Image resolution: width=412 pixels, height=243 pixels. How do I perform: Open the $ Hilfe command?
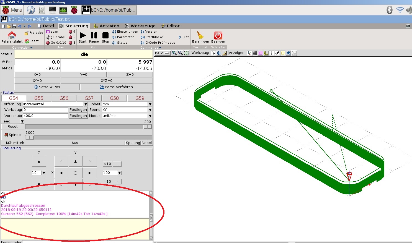point(184,37)
